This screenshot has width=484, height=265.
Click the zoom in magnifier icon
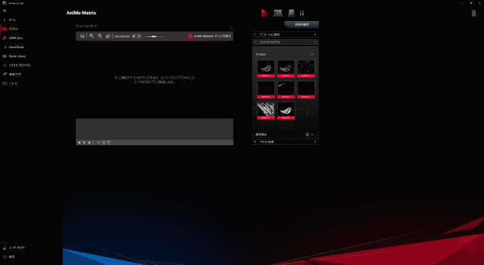[x=92, y=36]
